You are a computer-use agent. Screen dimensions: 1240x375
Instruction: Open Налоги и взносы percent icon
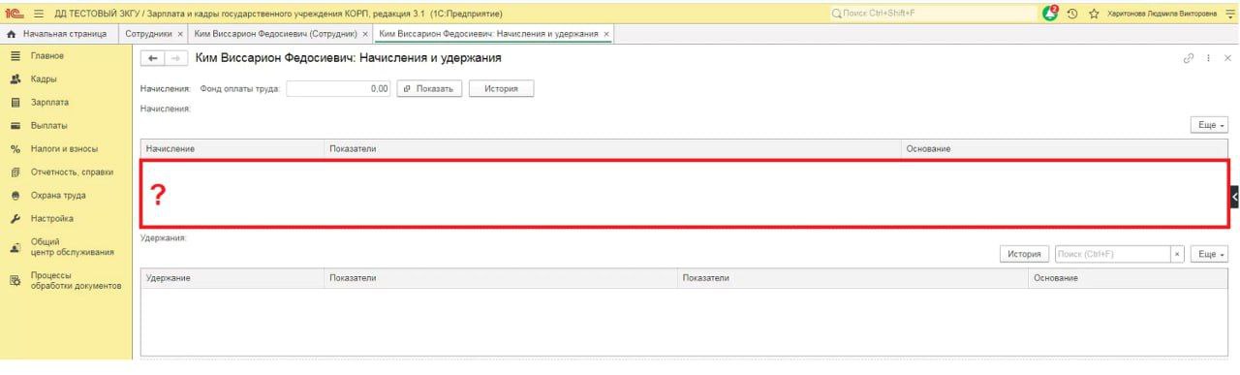tap(15, 149)
